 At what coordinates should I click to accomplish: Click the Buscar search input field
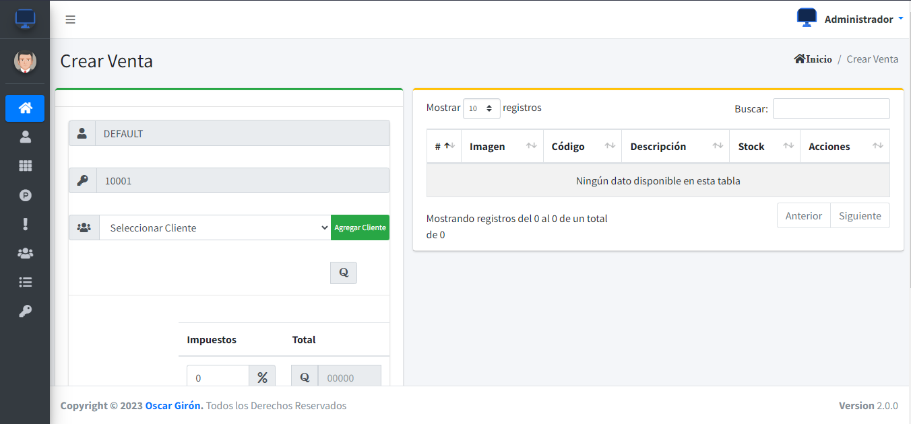point(831,109)
